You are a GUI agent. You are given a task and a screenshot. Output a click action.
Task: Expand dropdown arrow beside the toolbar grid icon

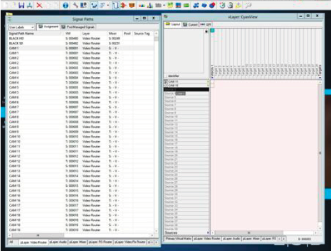click(x=164, y=5)
